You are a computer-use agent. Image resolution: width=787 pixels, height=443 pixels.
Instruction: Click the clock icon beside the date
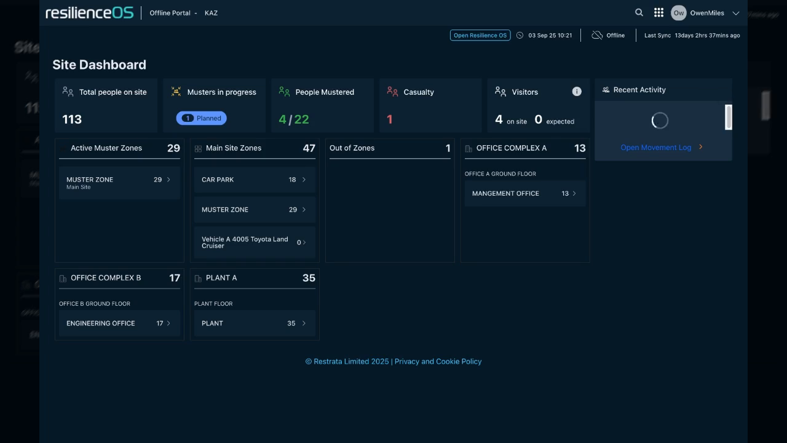(x=520, y=35)
